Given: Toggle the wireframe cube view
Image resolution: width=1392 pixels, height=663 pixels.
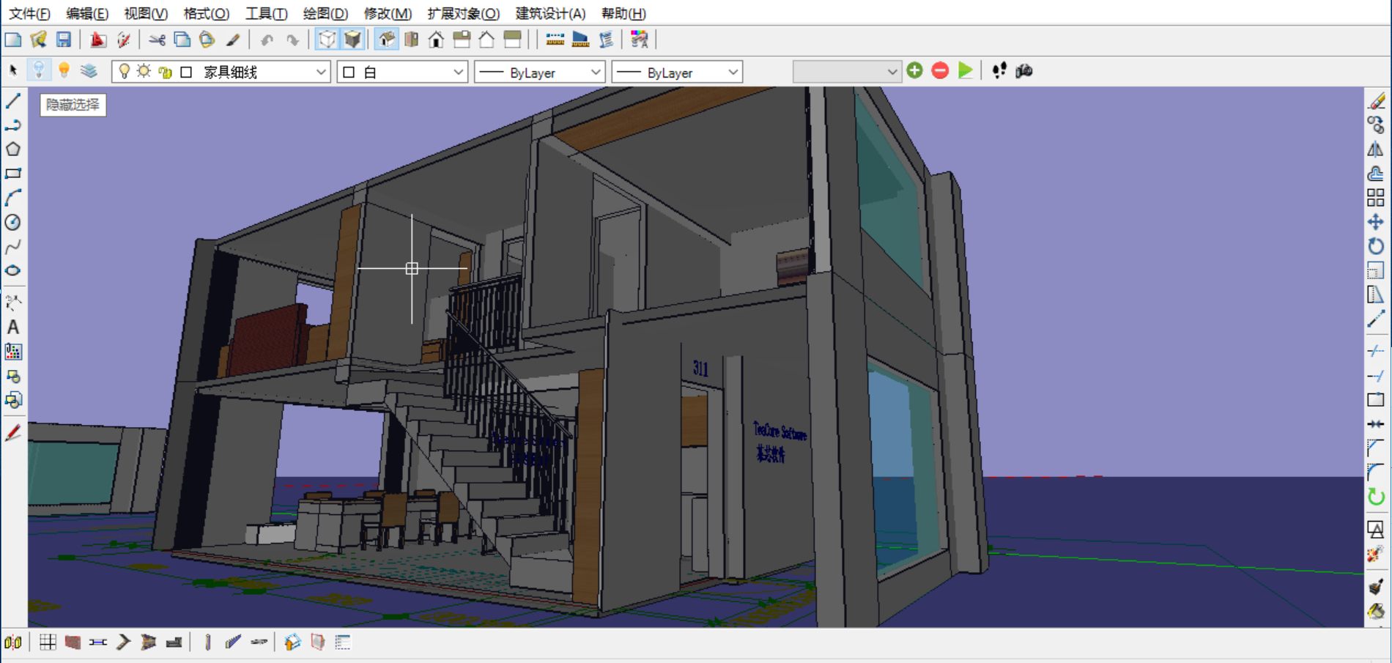Looking at the screenshot, I should (327, 40).
